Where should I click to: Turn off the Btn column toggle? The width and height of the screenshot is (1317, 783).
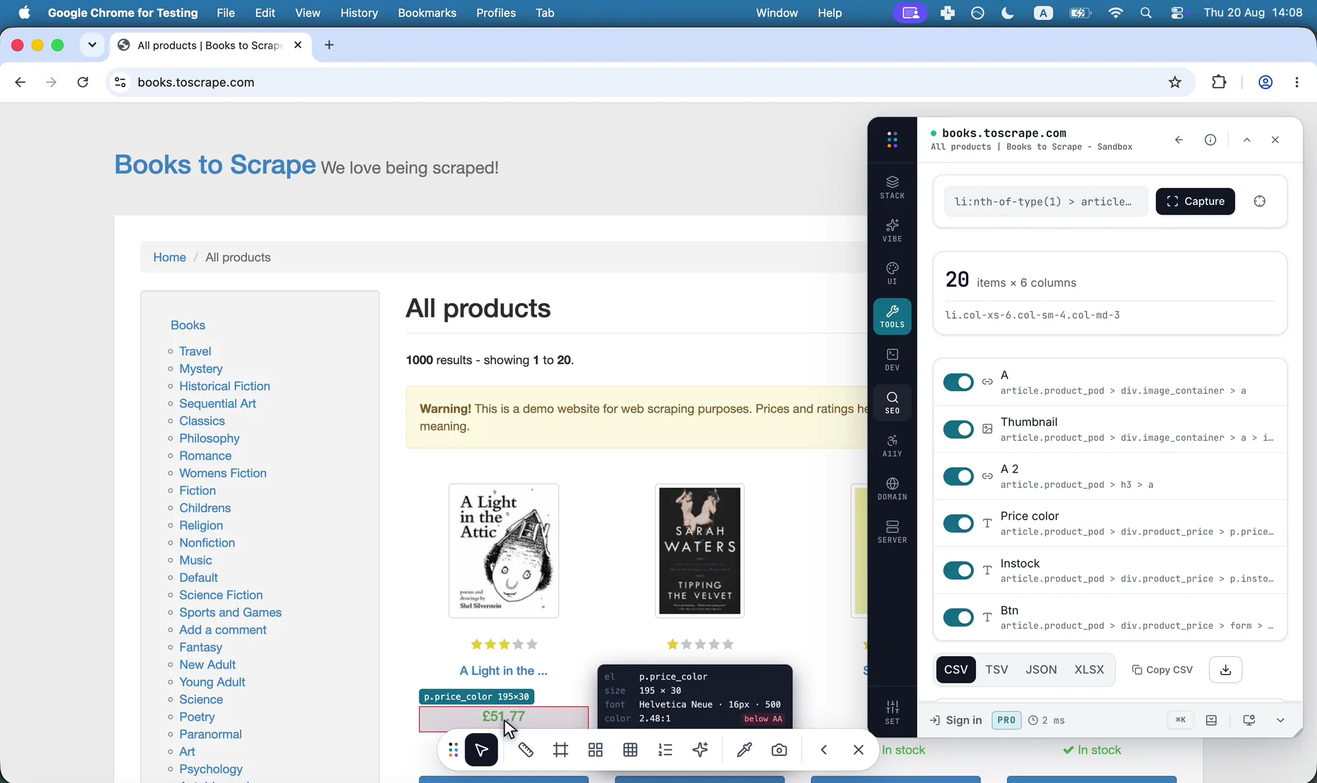point(958,618)
